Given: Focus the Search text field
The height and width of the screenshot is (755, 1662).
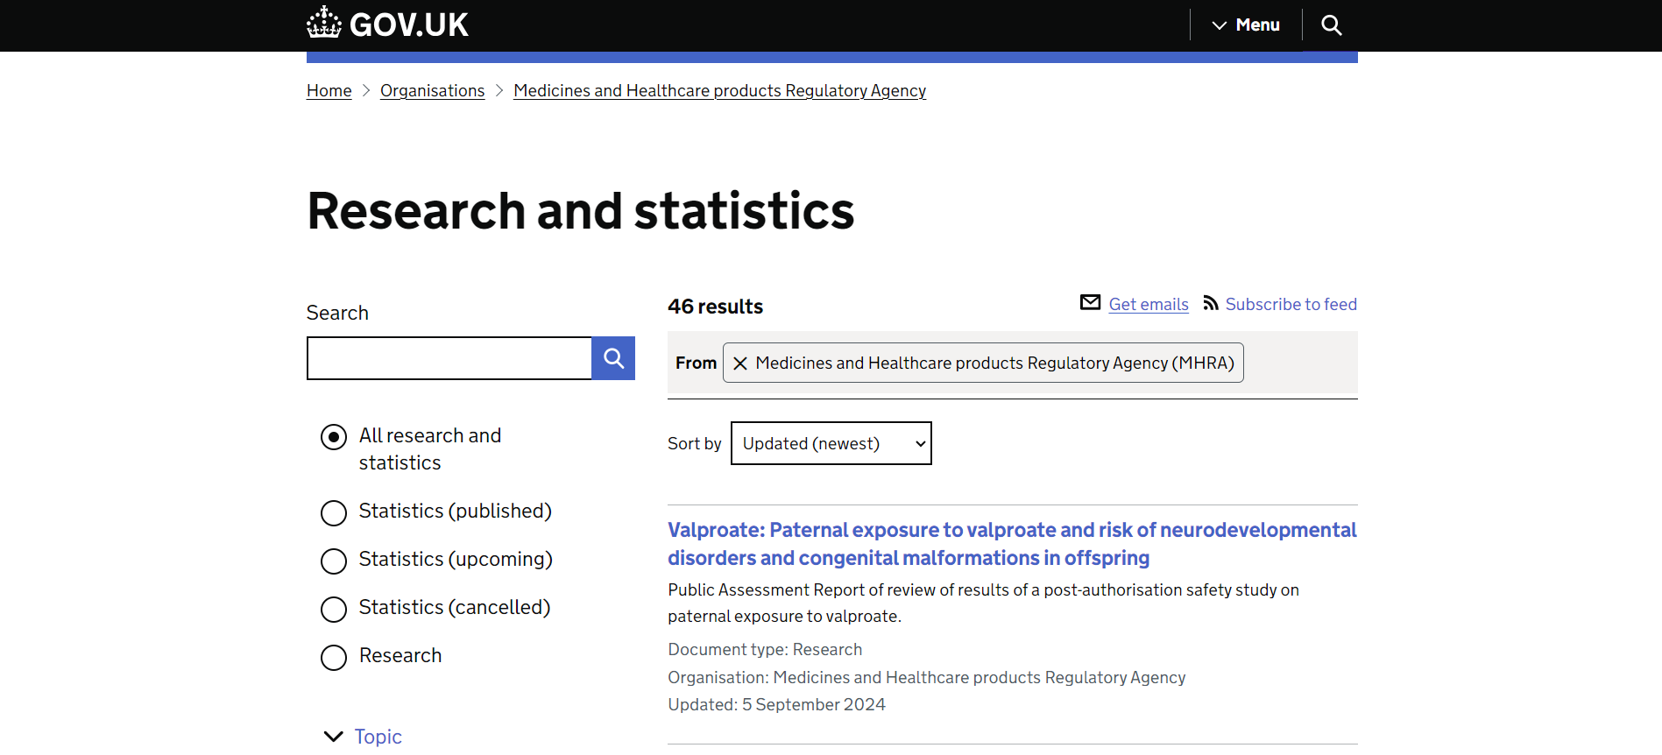Looking at the screenshot, I should pos(449,358).
